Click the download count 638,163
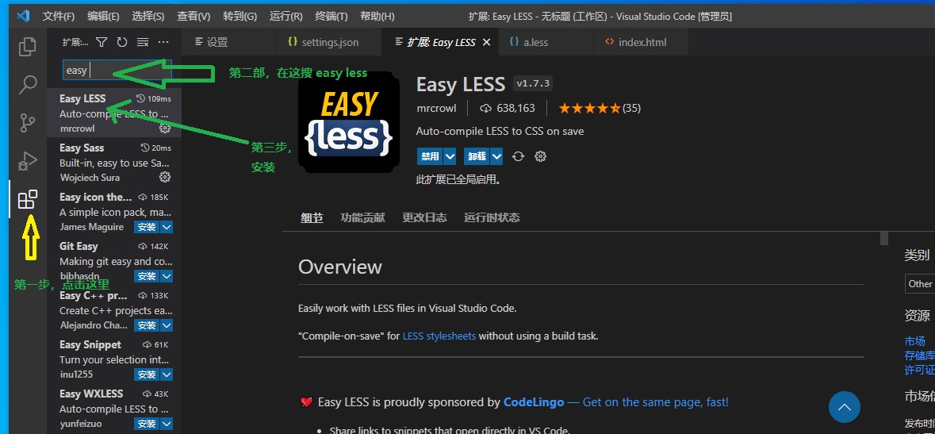Image resolution: width=935 pixels, height=434 pixels. tap(508, 108)
